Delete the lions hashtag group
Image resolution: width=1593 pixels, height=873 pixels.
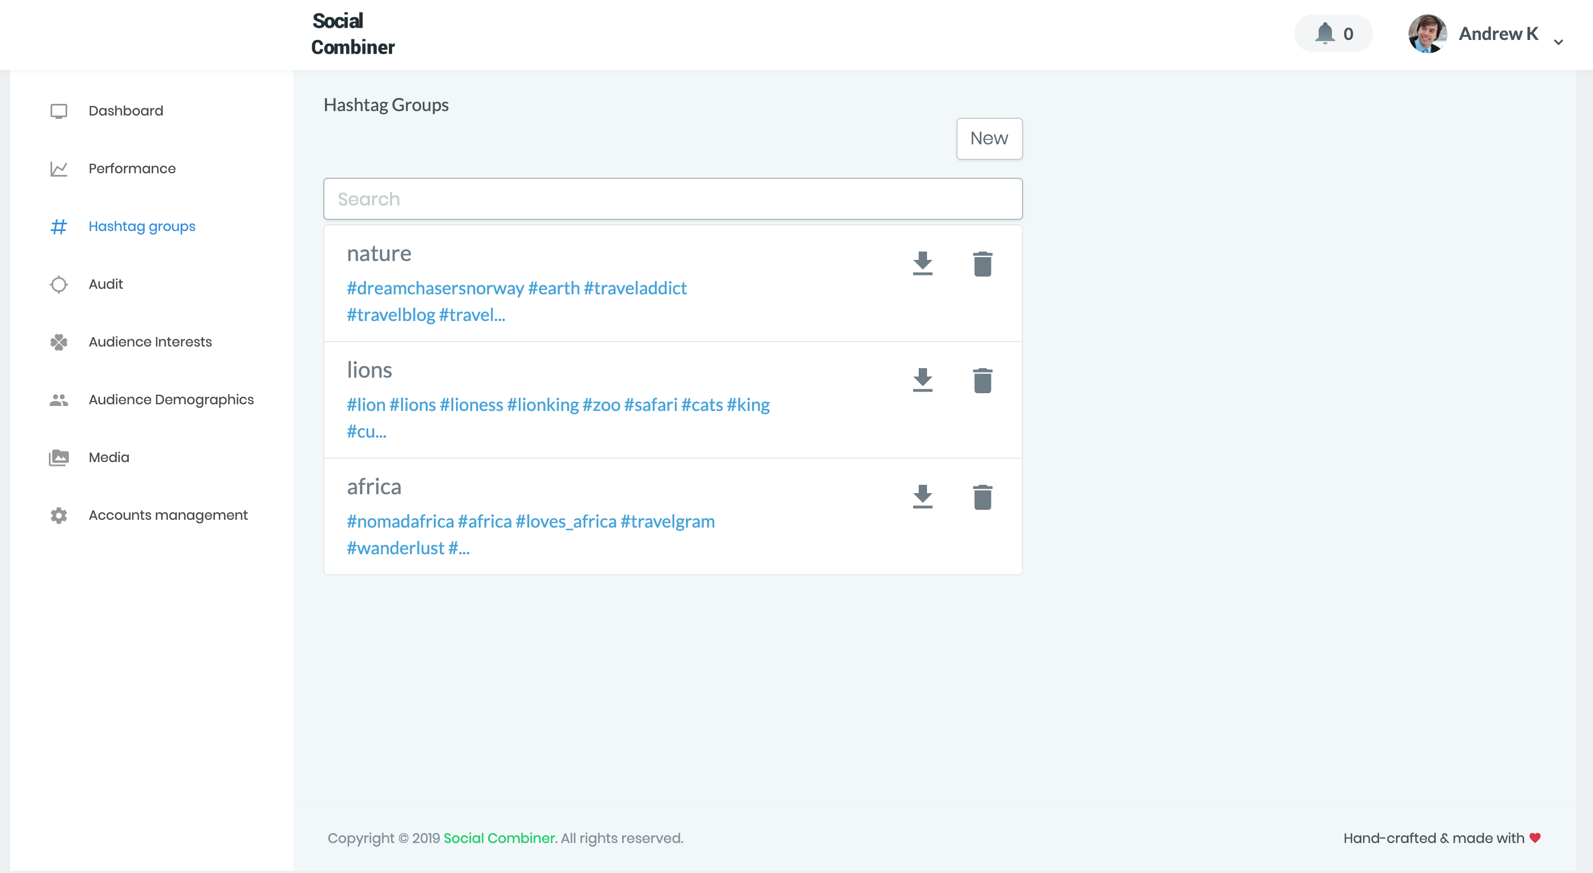tap(983, 381)
